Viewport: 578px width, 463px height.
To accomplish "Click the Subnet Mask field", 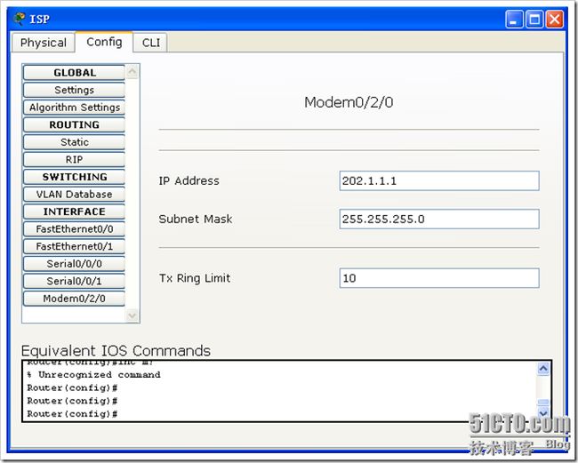I will coord(439,220).
